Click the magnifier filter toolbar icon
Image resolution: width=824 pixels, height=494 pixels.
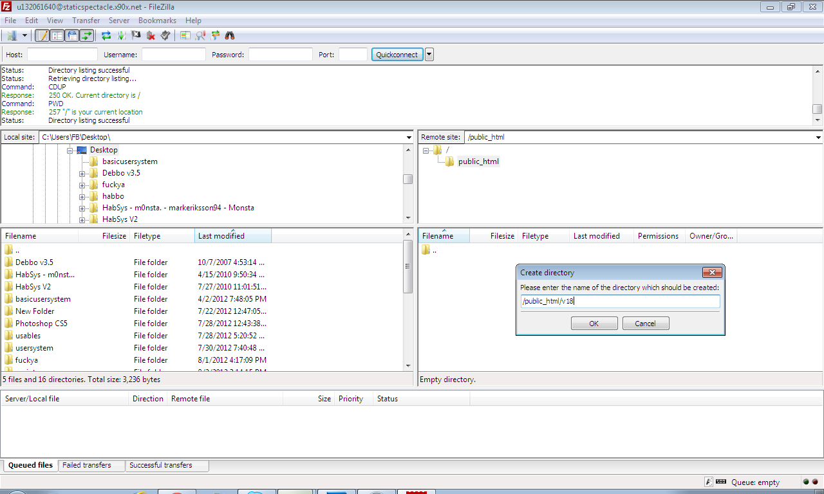[200, 35]
